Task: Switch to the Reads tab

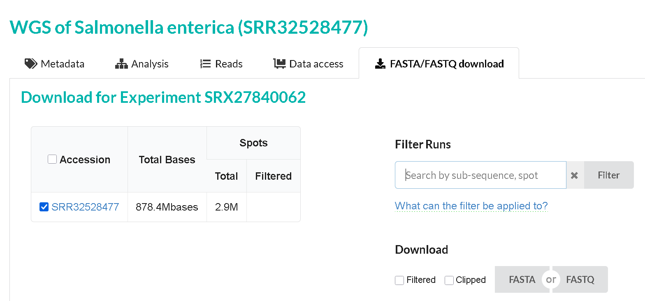Action: pos(221,64)
